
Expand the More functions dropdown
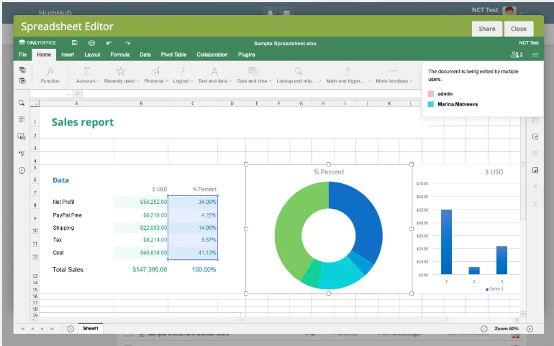393,75
